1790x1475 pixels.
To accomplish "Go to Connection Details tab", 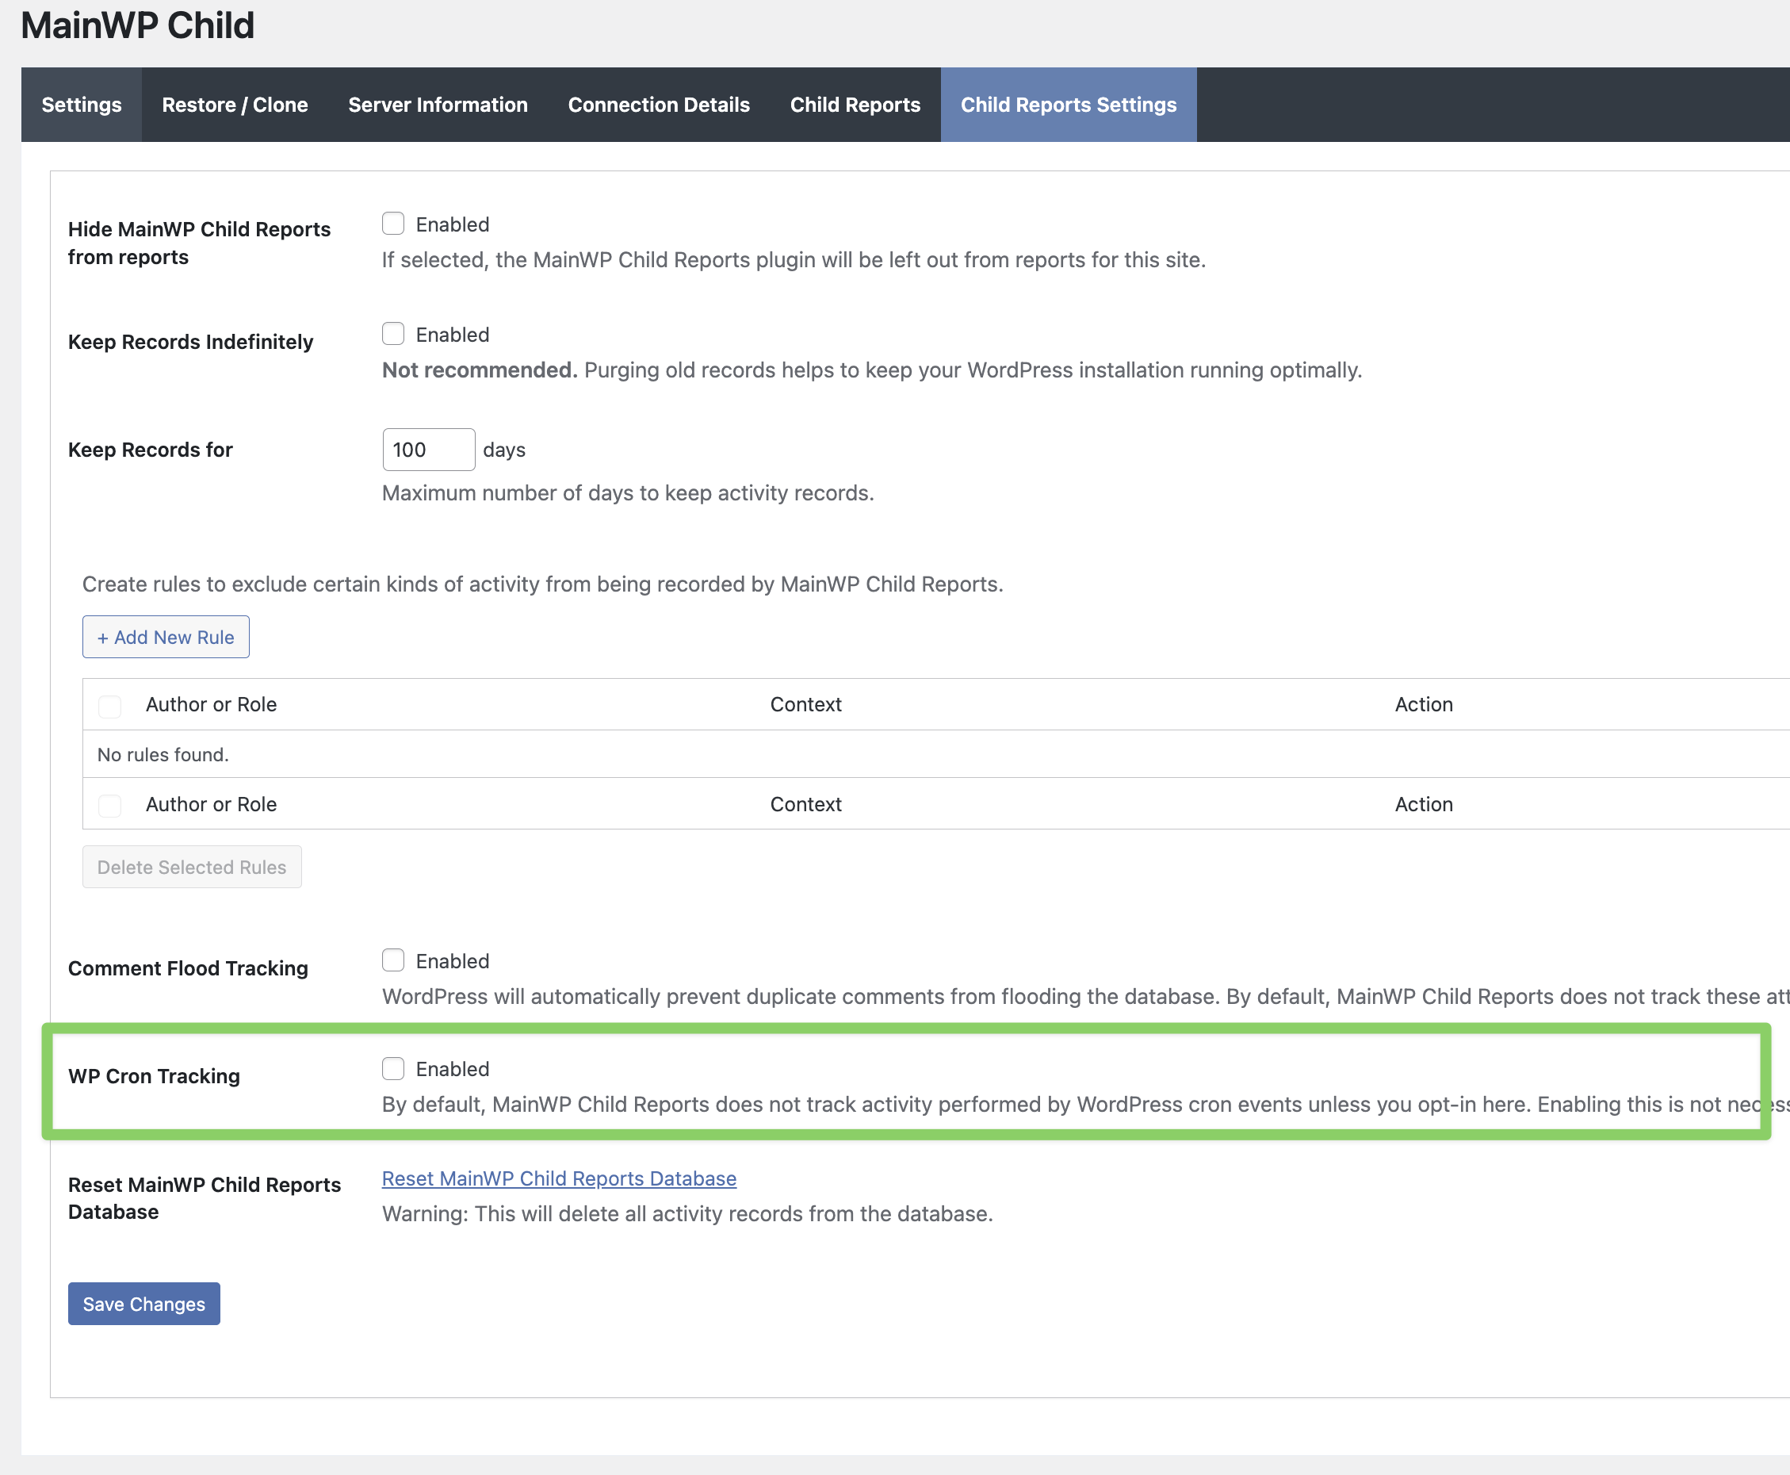I will tap(658, 105).
